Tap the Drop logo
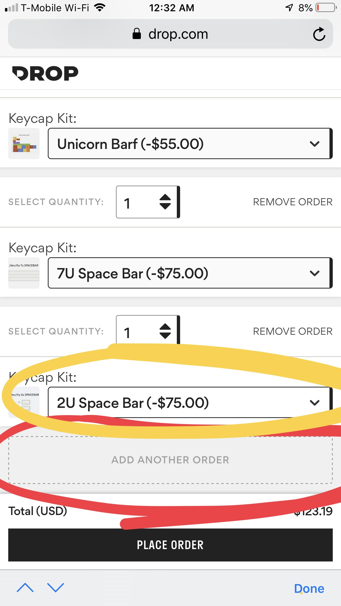The width and height of the screenshot is (341, 606). coord(45,74)
